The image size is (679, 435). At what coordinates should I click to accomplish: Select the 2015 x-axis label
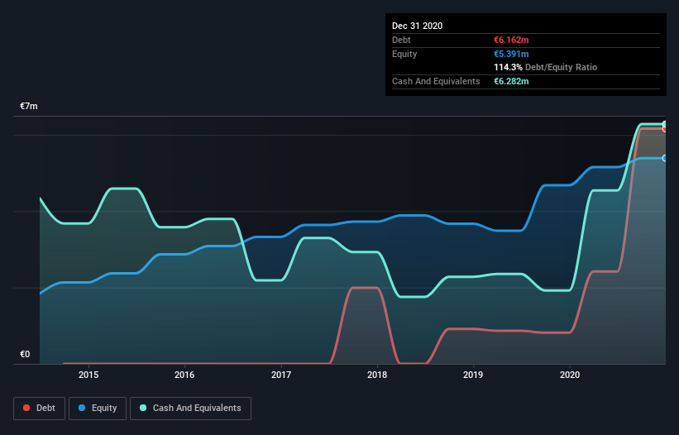(x=88, y=375)
